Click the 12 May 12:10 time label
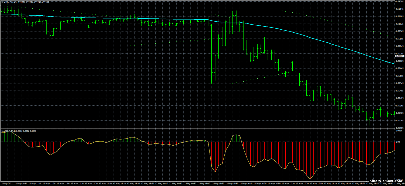The width and height of the screenshot is (405, 186). coord(77,184)
